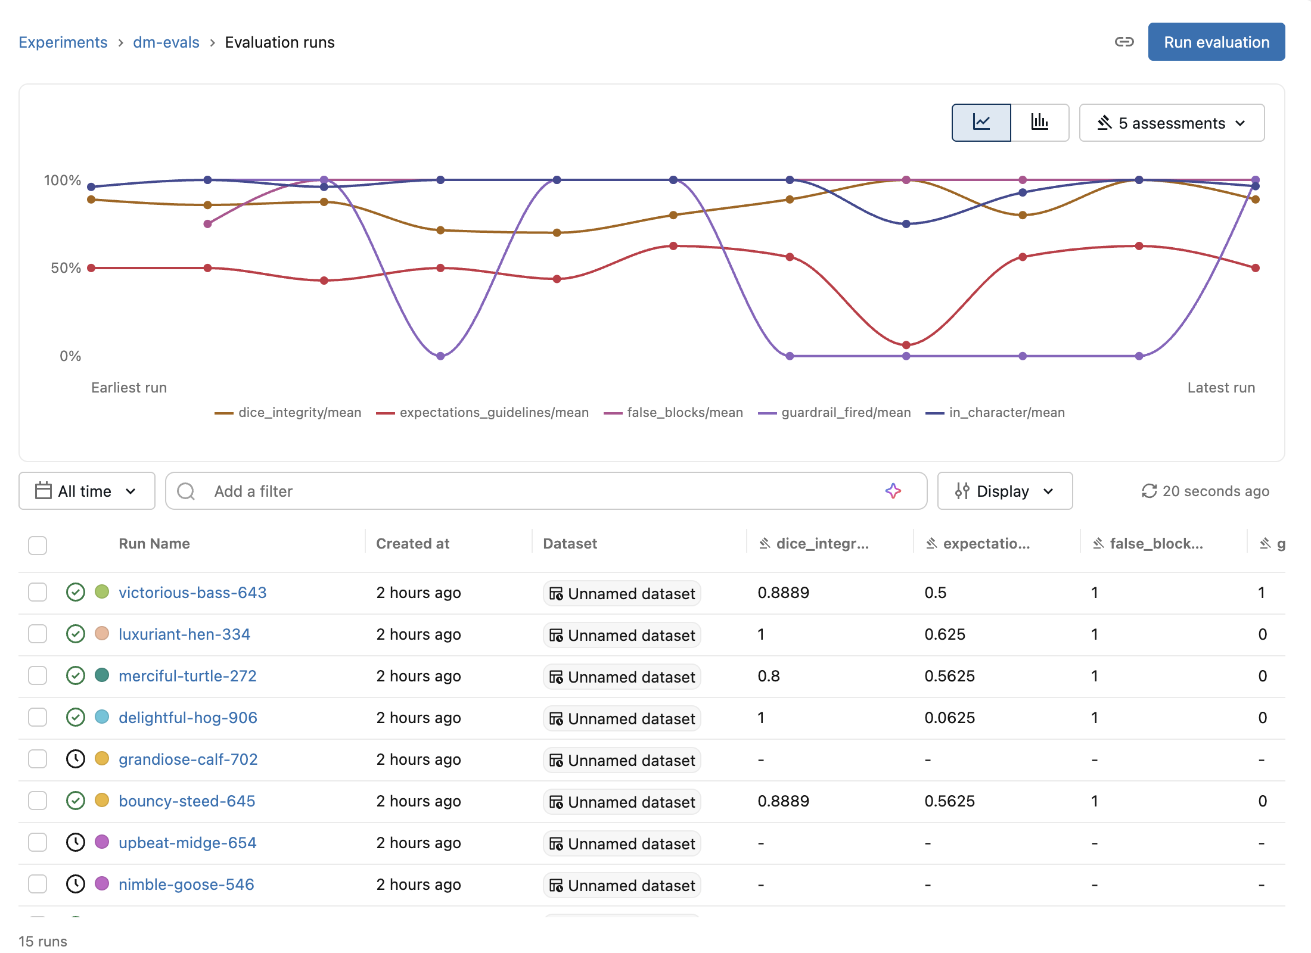1311x953 pixels.
Task: Click Unnamed dataset tag for grandiose-calf-702
Action: point(622,760)
